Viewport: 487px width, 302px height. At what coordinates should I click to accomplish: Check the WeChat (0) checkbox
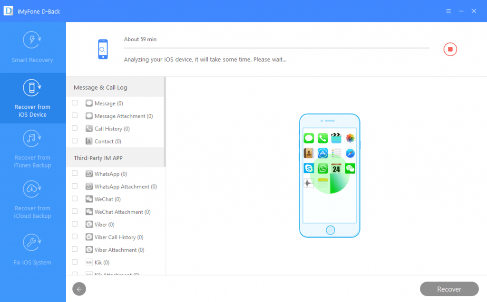(x=75, y=199)
